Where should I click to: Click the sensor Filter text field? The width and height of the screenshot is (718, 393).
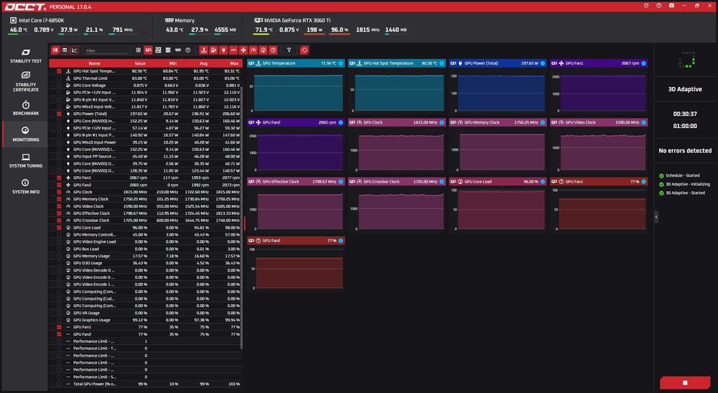pyautogui.click(x=106, y=50)
